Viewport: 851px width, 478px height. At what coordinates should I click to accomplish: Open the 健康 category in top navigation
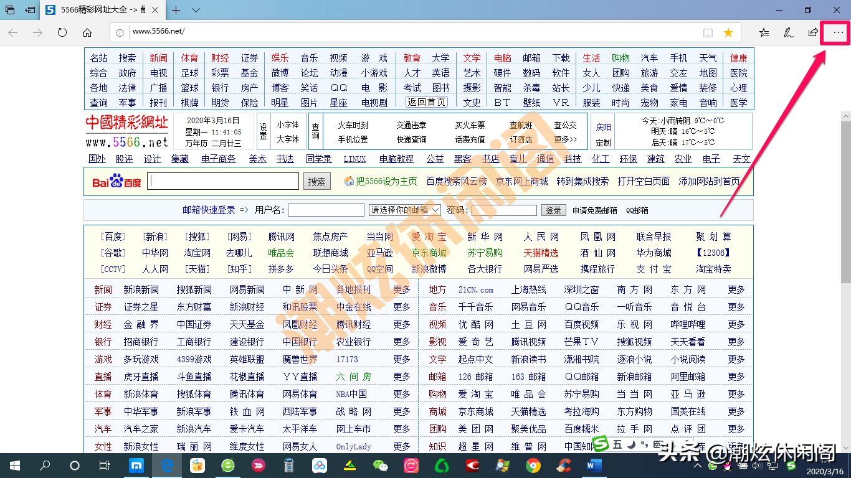click(738, 58)
